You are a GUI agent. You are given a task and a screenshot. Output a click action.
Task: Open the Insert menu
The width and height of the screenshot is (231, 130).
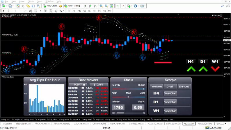pos(22,1)
